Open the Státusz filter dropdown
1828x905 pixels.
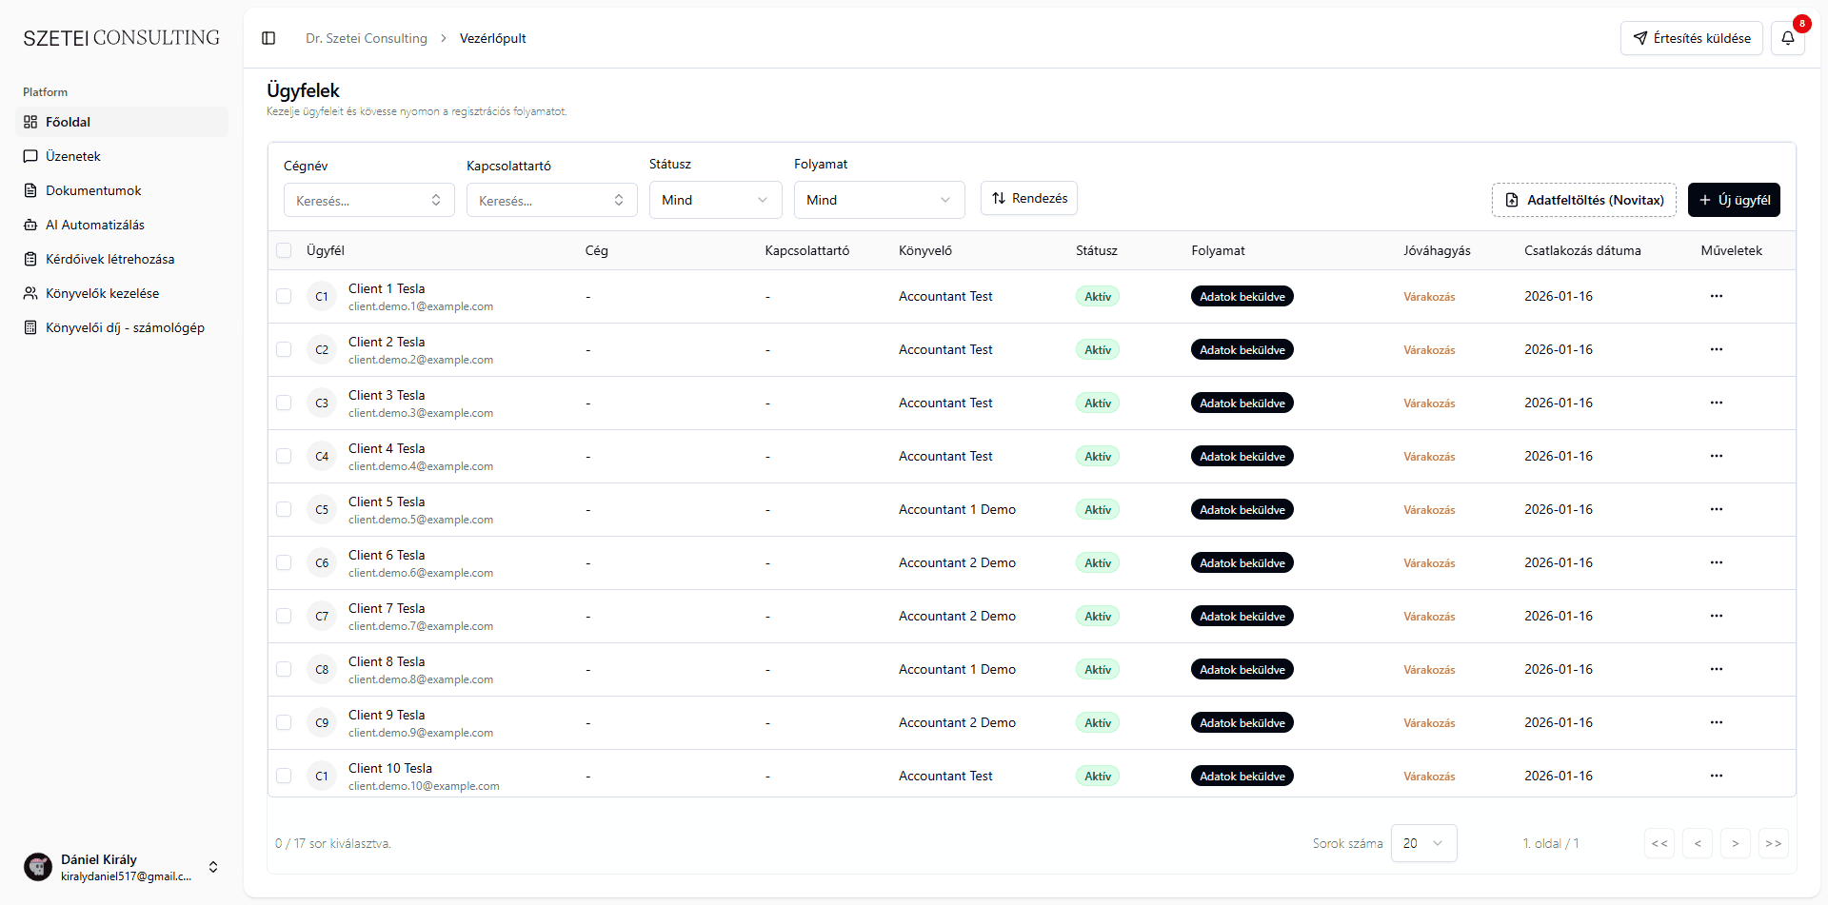(x=716, y=200)
